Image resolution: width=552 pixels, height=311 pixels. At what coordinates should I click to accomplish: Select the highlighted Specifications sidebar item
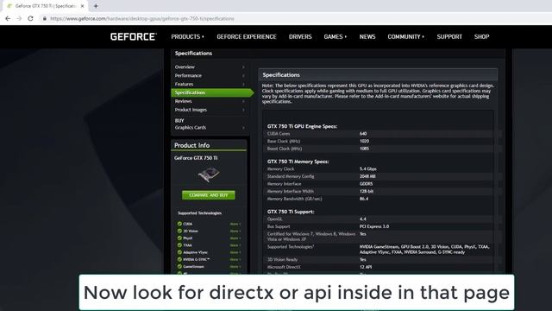coord(212,92)
